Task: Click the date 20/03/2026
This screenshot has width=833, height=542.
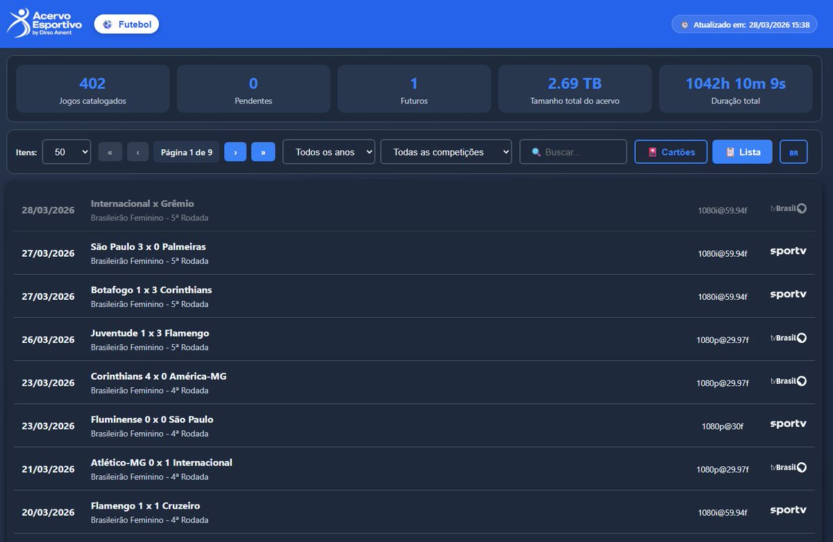Action: pos(48,512)
